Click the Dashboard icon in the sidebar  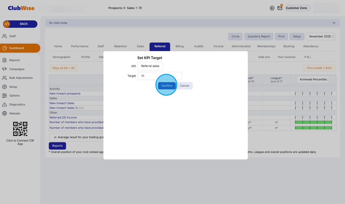coord(5,48)
